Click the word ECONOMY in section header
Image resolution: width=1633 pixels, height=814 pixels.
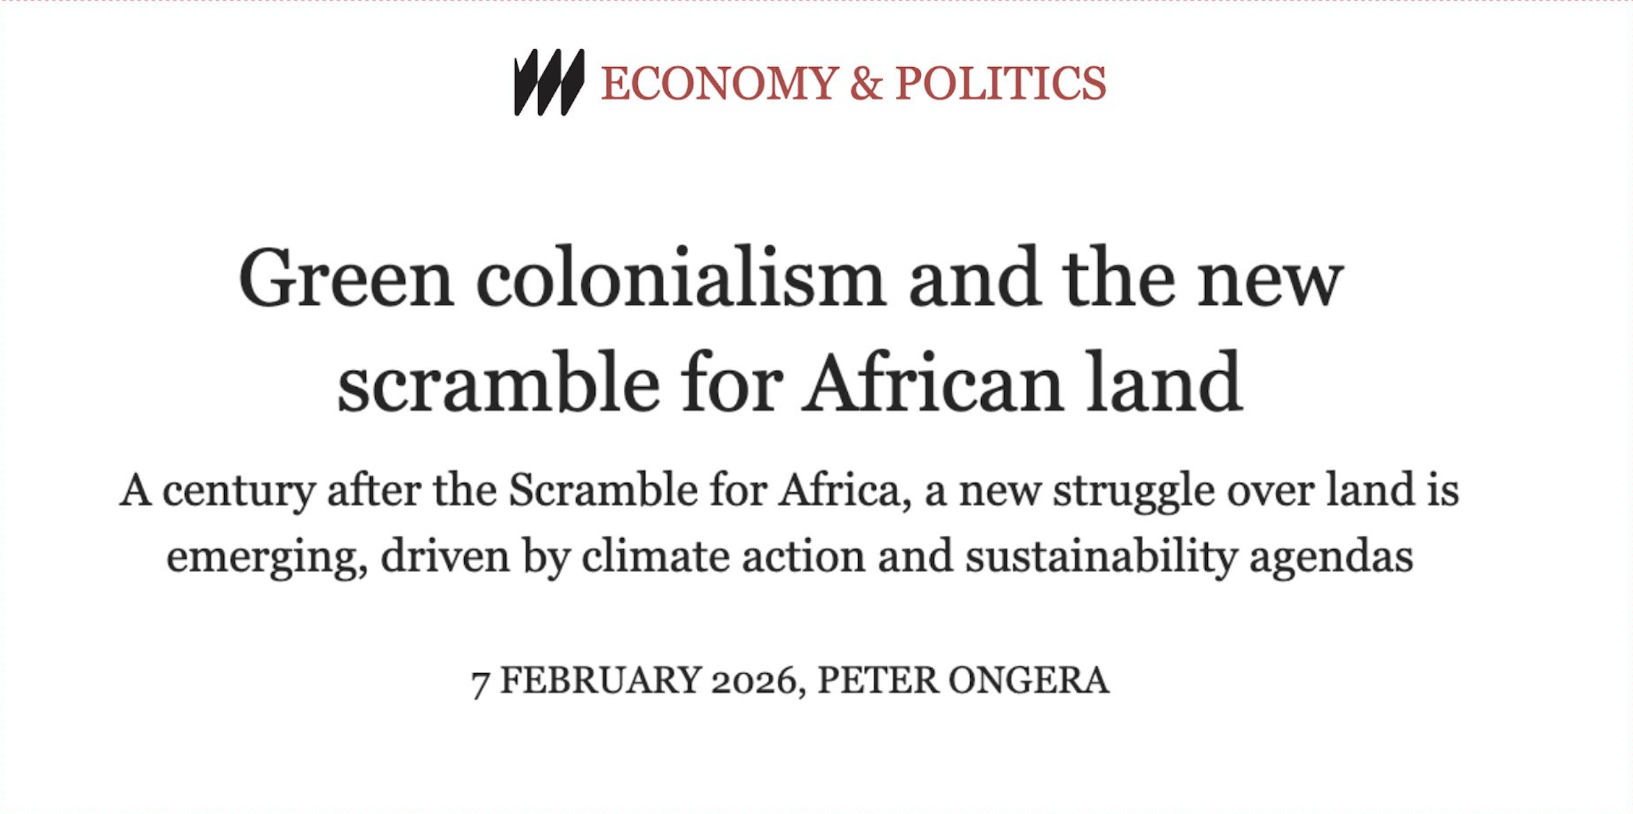pos(719,84)
